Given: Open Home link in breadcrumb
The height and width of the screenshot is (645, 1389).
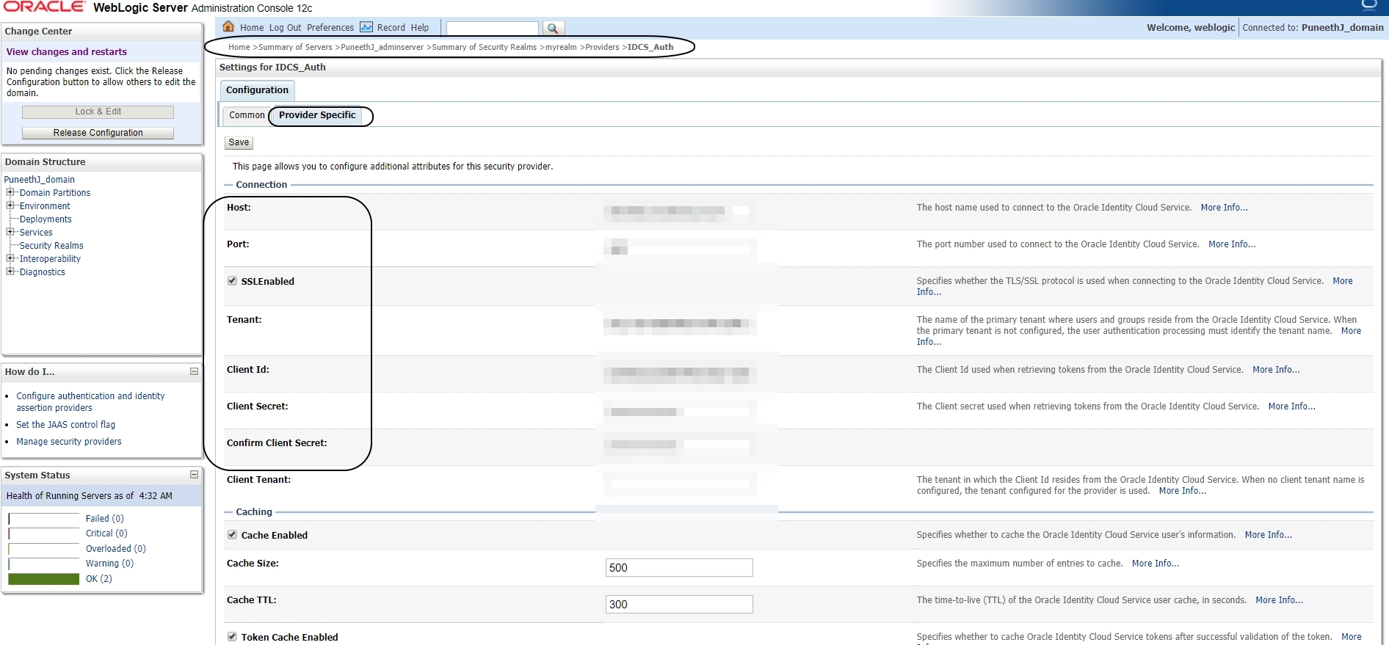Looking at the screenshot, I should [239, 47].
